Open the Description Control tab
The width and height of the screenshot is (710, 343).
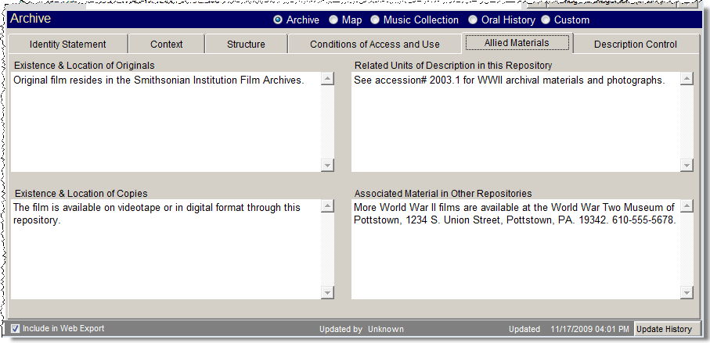[636, 45]
